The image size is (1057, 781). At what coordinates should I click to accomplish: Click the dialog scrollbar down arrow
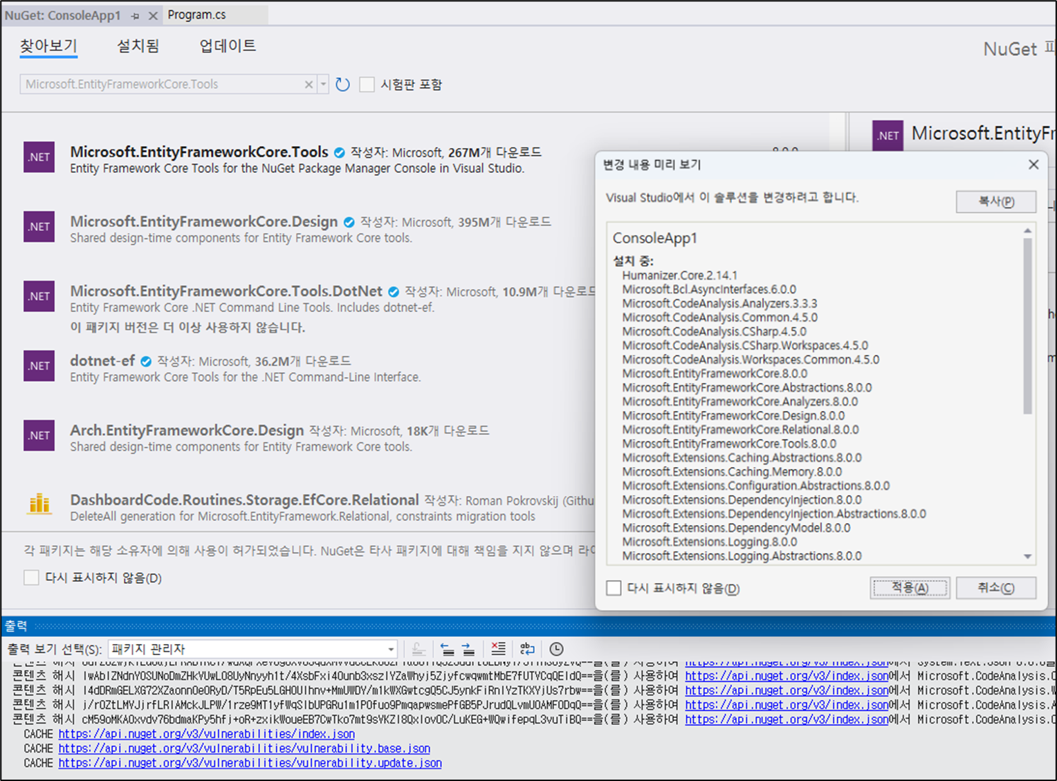(1028, 557)
